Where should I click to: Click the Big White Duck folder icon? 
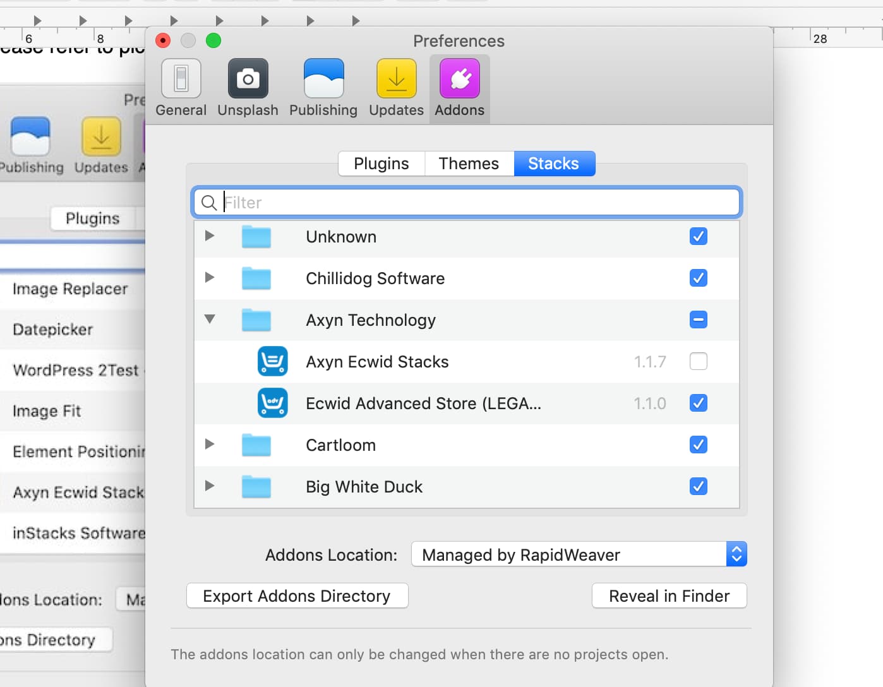(256, 487)
